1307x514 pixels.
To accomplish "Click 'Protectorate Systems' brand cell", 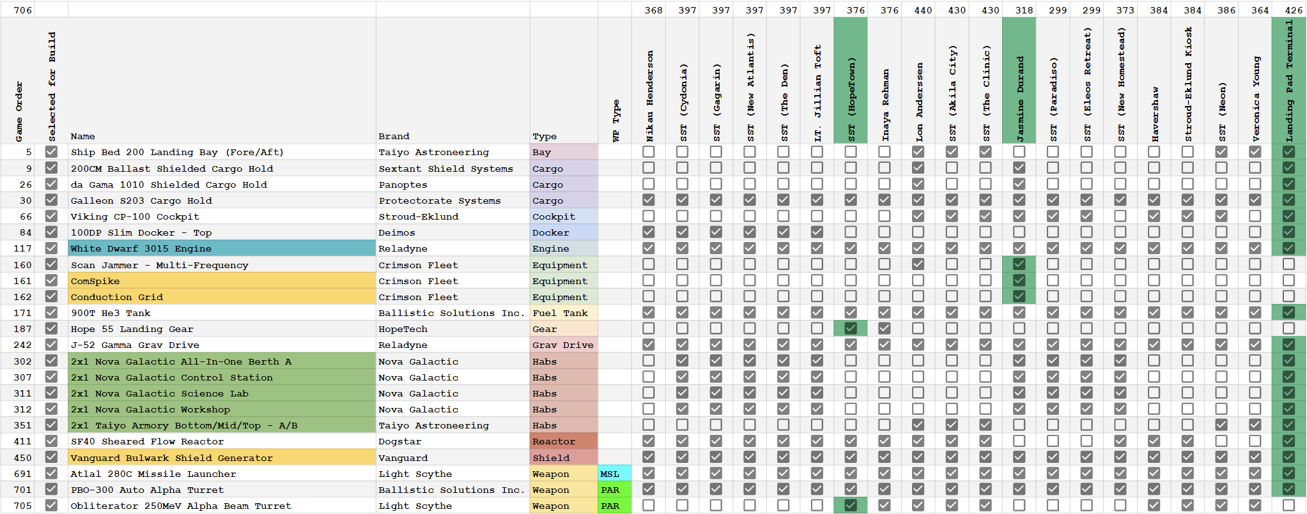I will [x=453, y=200].
